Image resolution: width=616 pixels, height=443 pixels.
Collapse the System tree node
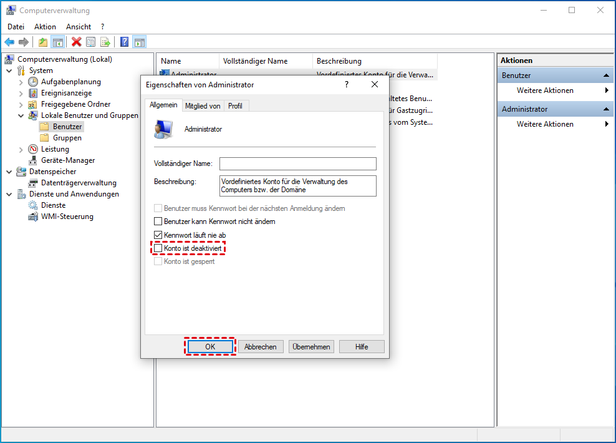pos(9,71)
